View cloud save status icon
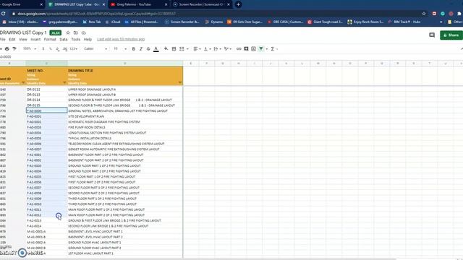The width and height of the screenshot is (463, 260). pos(84,32)
